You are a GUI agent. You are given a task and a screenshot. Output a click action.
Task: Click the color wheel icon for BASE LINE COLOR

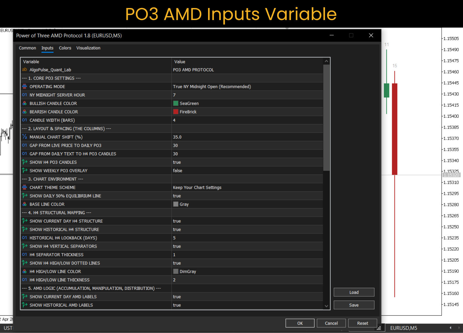[x=24, y=204]
